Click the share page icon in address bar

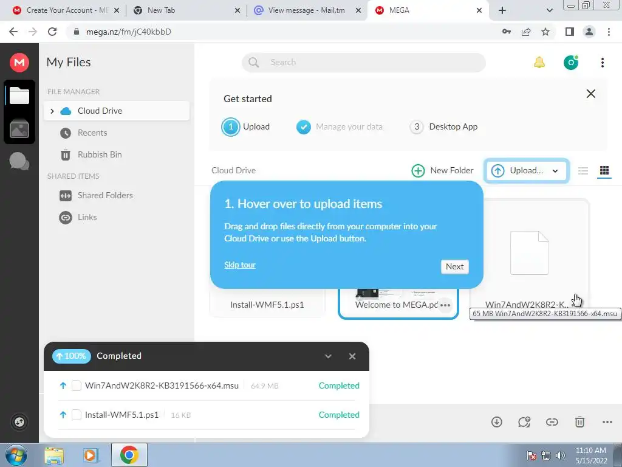pyautogui.click(x=526, y=32)
